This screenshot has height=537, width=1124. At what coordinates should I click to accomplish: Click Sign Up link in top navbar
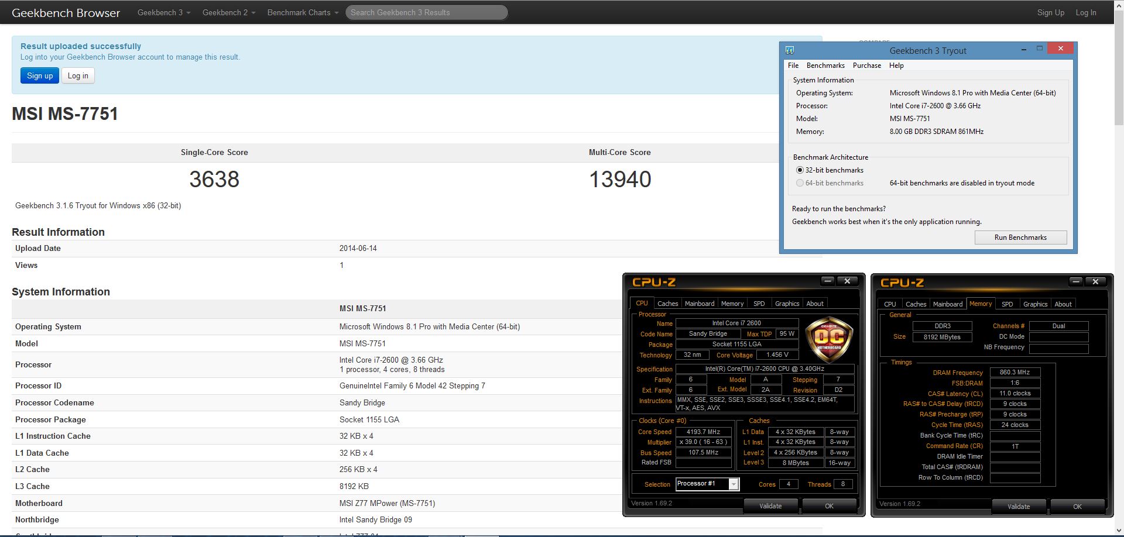point(1051,12)
